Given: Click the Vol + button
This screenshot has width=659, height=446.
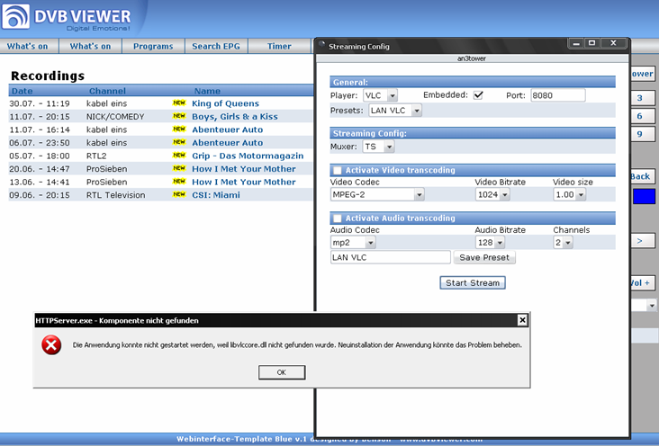Looking at the screenshot, I should tap(643, 282).
